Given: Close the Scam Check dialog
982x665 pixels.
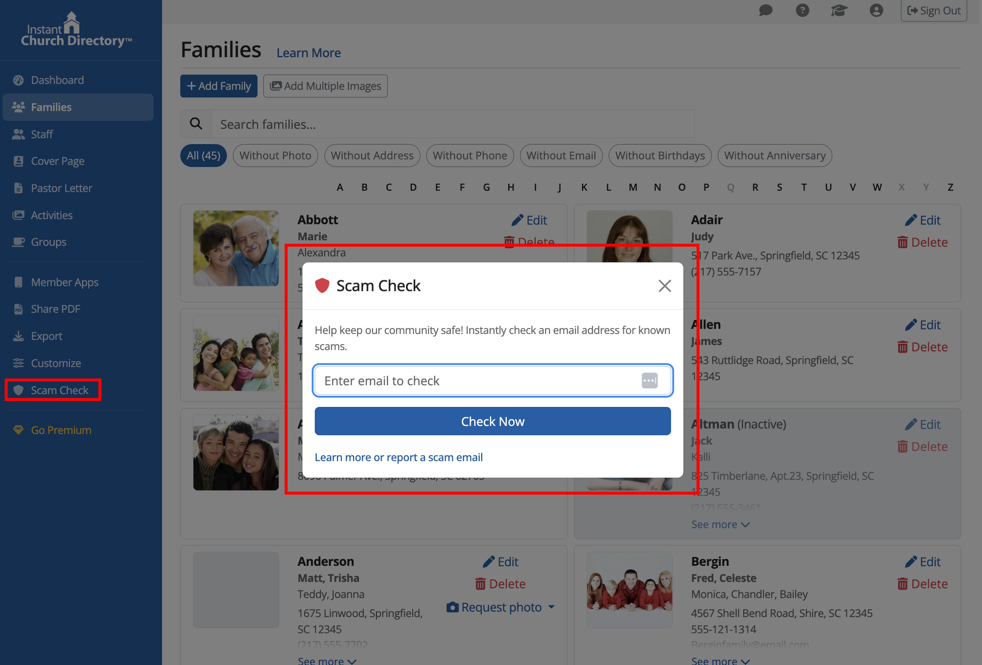Looking at the screenshot, I should tap(665, 286).
